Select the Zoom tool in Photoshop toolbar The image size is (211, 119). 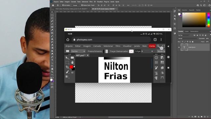[x=52, y=72]
